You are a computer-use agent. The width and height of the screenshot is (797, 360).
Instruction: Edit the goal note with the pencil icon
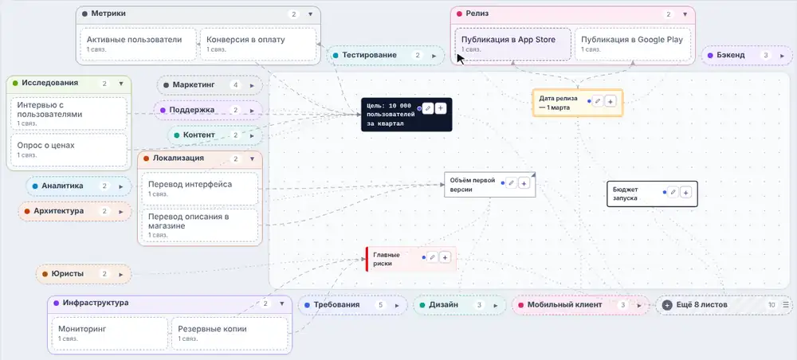point(428,108)
